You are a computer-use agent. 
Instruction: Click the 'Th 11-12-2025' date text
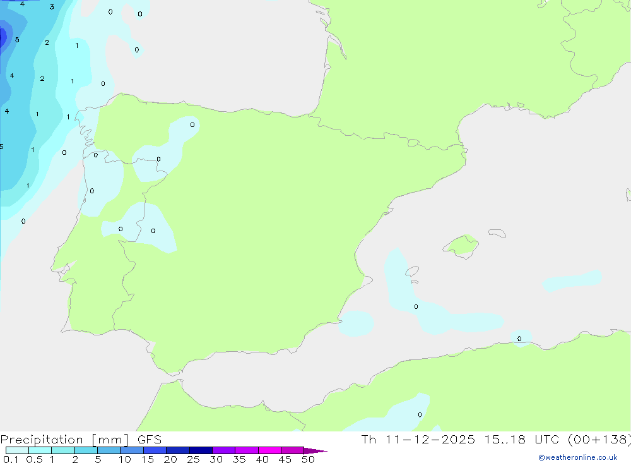418,440
